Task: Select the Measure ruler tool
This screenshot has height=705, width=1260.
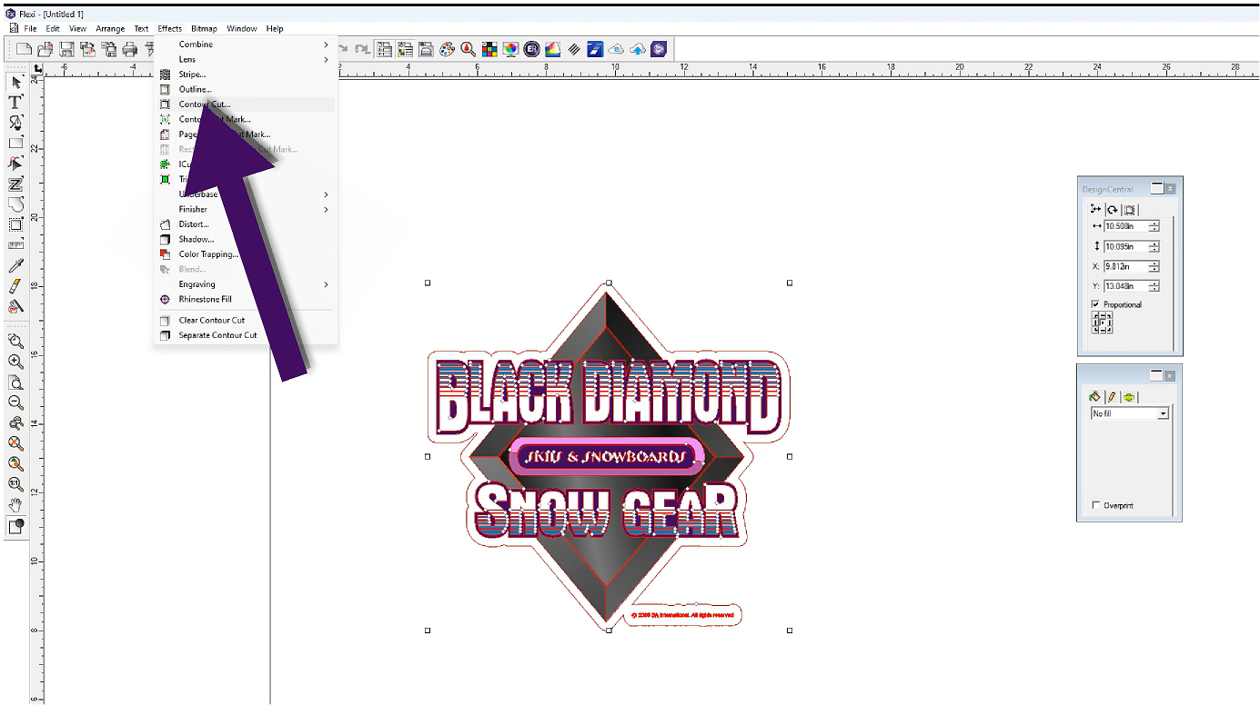Action: (x=15, y=244)
